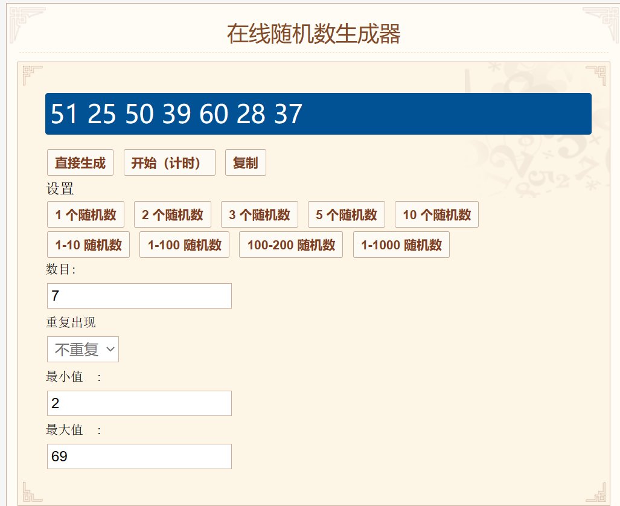This screenshot has width=620, height=506.
Task: Choose the 2 个随机数 preset
Action: (x=173, y=214)
